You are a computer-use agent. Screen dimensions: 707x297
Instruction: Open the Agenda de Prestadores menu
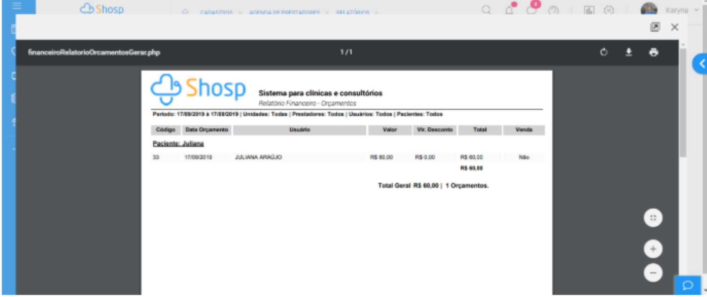pyautogui.click(x=284, y=12)
